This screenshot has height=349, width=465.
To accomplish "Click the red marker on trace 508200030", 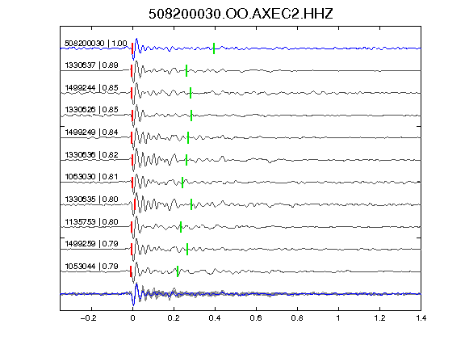I will (132, 48).
